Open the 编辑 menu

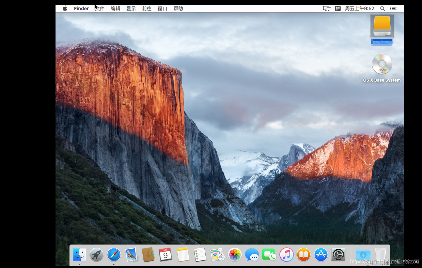click(115, 9)
